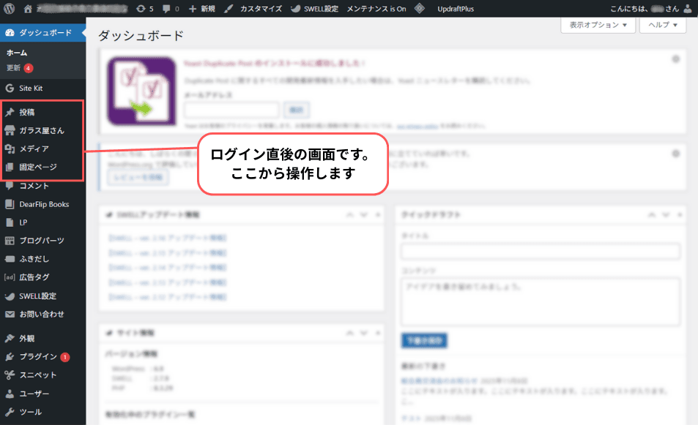The height and width of the screenshot is (425, 698).
Task: Collapse the SWELLアップデート情報 panel with its chevron
Action: point(350,215)
